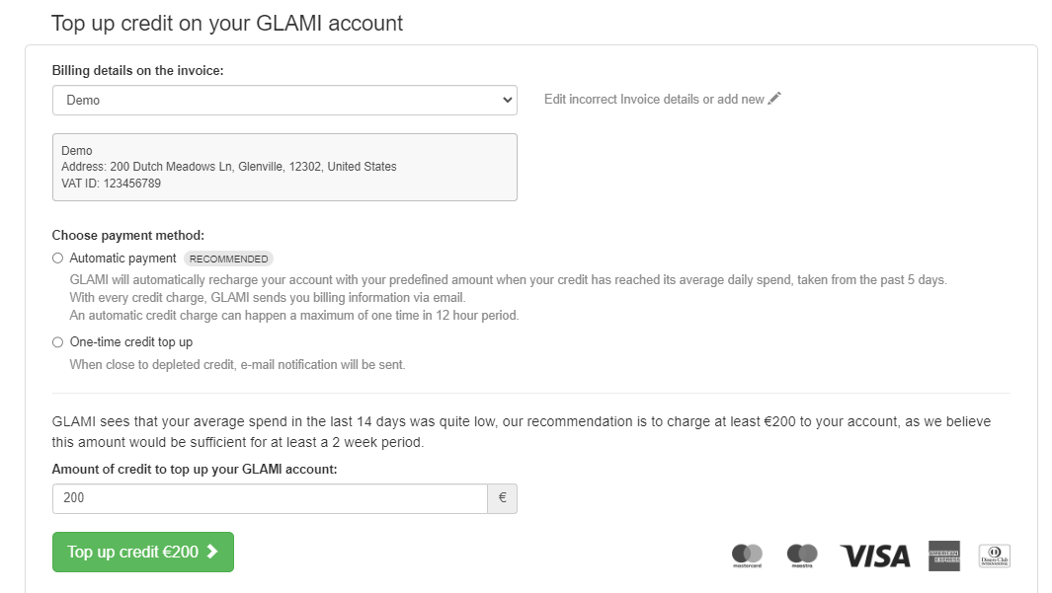Click the Diners Club International logo
This screenshot has height=593, width=1052.
(x=994, y=556)
